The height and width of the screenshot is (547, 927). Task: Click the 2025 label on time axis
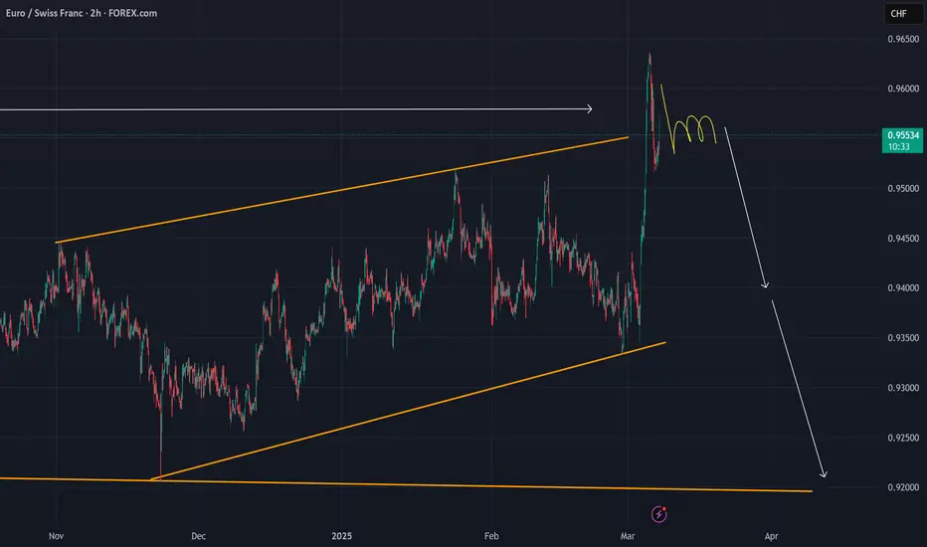click(x=342, y=536)
